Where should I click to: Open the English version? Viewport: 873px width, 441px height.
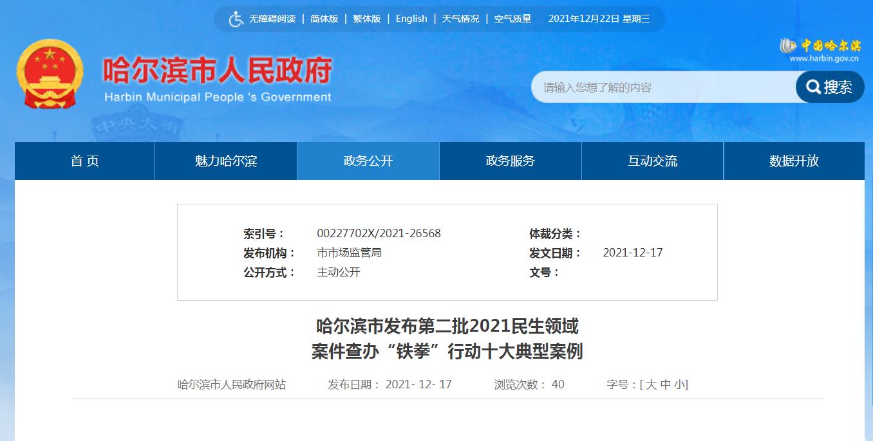(411, 19)
